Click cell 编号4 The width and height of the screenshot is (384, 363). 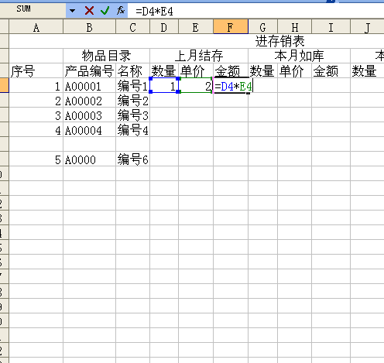click(x=132, y=130)
